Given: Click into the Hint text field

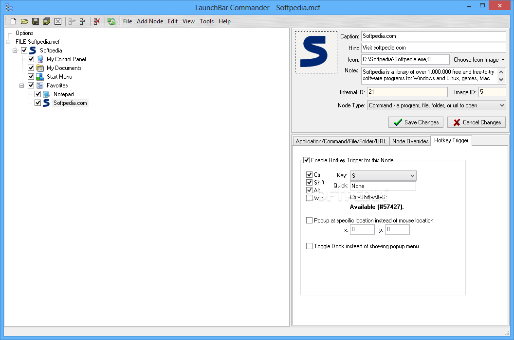Looking at the screenshot, I should (433, 48).
